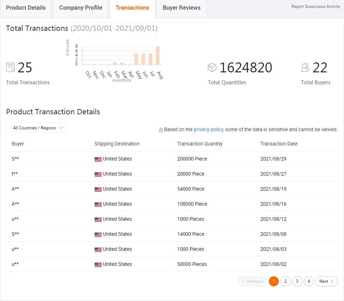Open the Company Profile tab

pyautogui.click(x=81, y=8)
